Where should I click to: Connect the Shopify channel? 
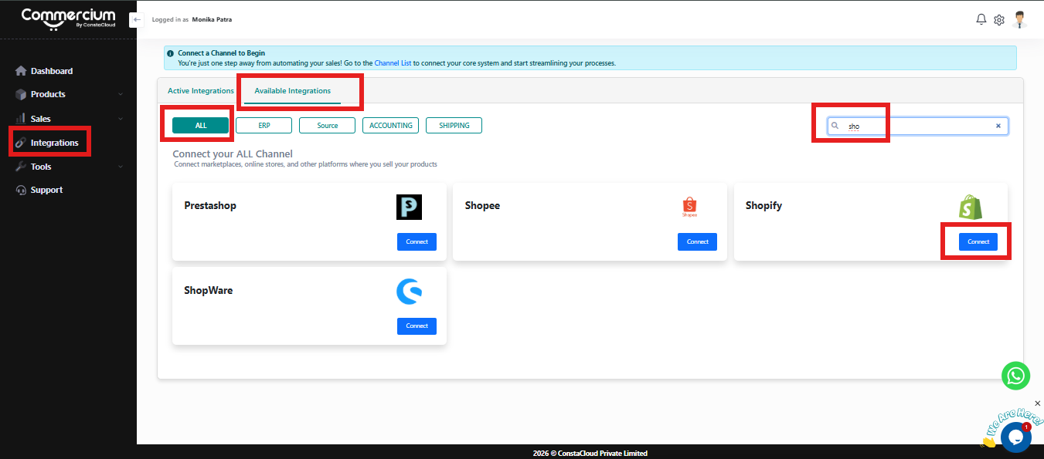point(978,241)
